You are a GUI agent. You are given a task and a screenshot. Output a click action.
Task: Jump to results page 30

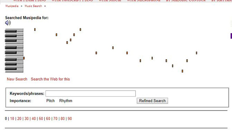[x=26, y=119]
